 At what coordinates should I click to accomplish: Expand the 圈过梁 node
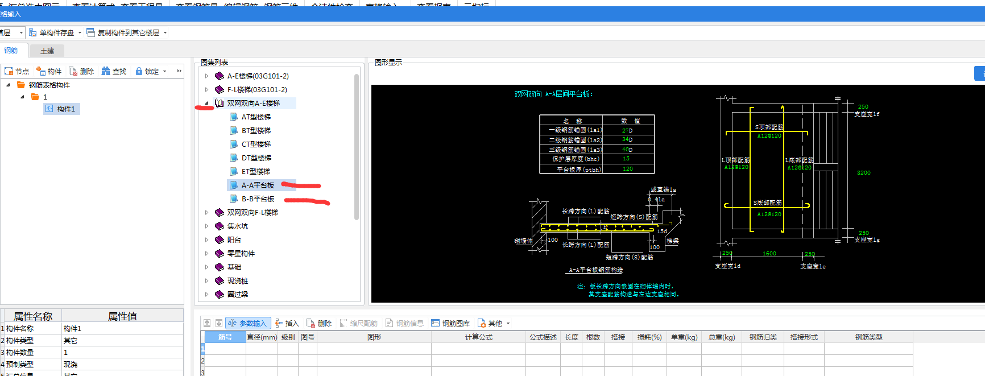coord(206,294)
